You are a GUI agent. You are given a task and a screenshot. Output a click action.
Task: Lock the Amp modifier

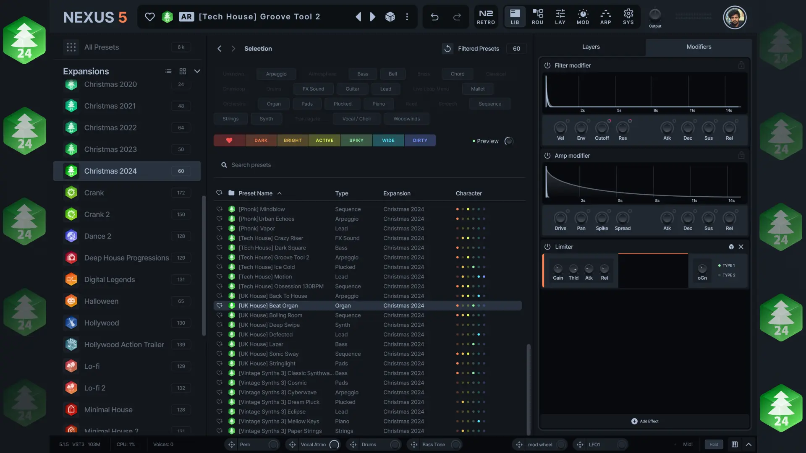741,156
